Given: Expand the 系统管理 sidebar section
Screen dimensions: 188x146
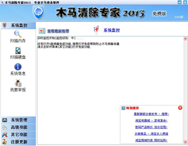Looking at the screenshot, I should 18,120.
